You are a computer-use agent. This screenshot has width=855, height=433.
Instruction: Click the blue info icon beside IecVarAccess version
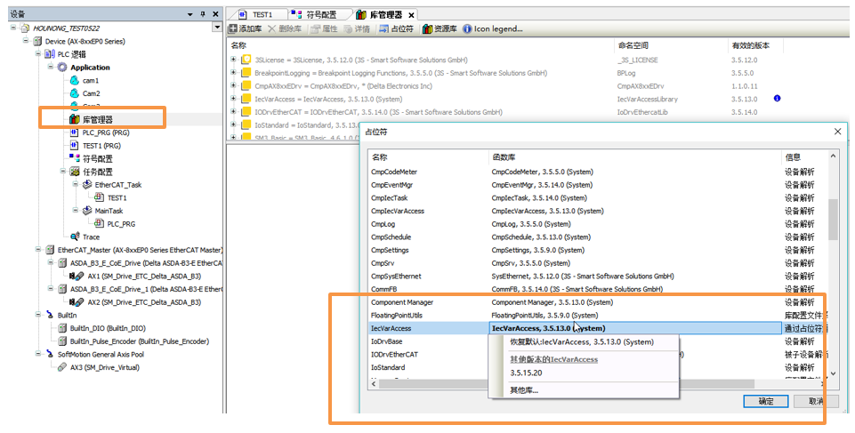777,99
